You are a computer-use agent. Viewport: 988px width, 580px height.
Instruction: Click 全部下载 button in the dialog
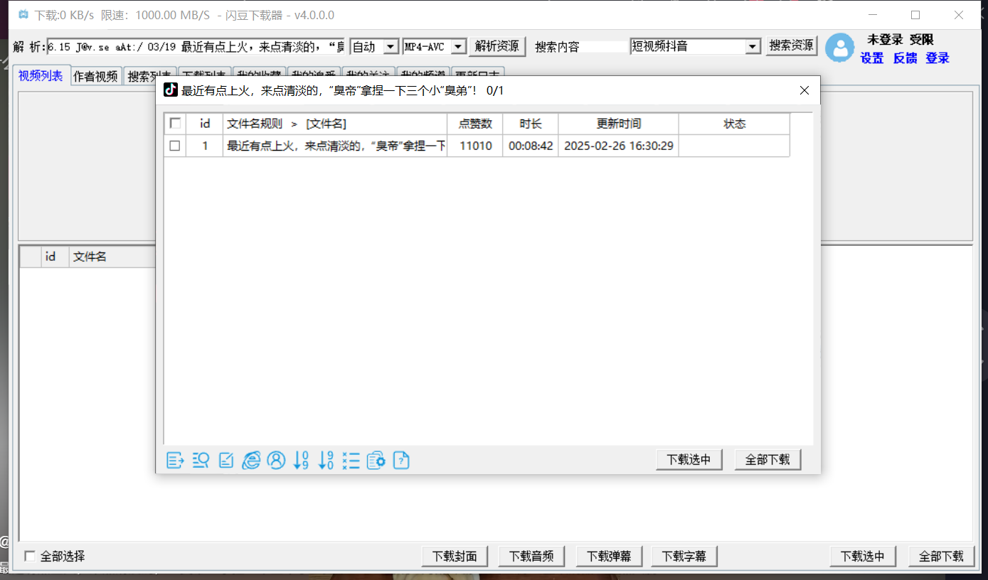(767, 460)
